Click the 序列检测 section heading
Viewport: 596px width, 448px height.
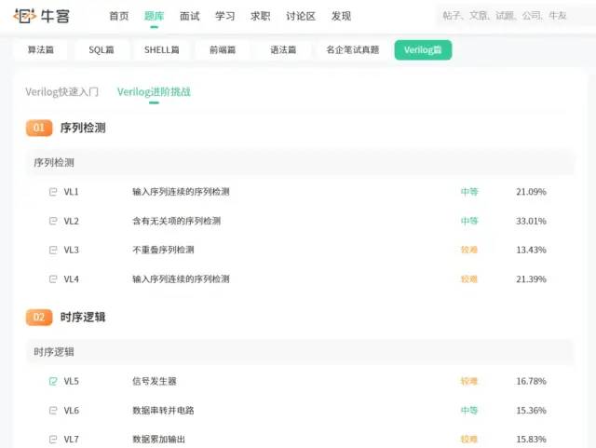[x=83, y=128]
